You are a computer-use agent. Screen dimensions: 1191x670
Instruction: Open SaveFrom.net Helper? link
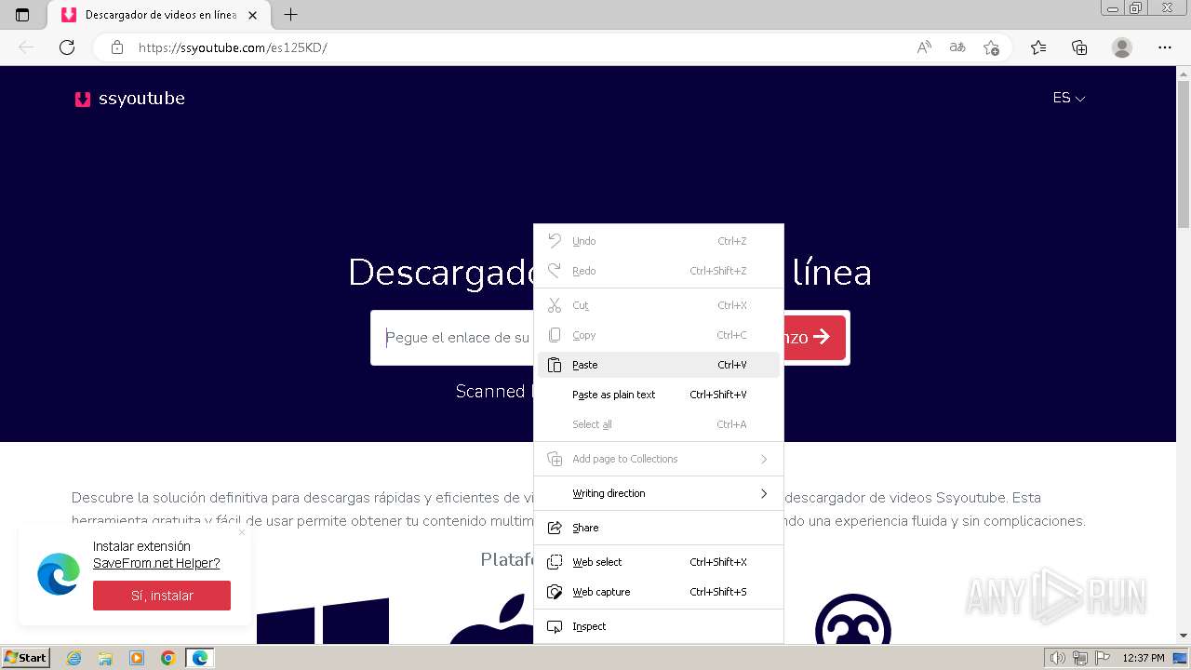coord(156,563)
